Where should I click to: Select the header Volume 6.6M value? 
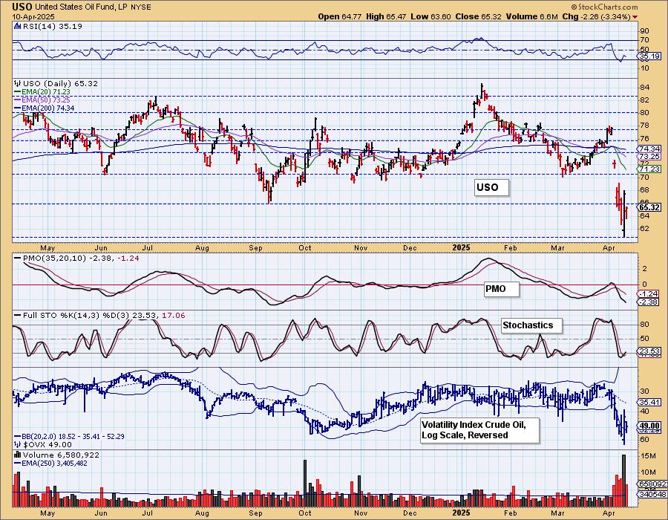pyautogui.click(x=531, y=16)
